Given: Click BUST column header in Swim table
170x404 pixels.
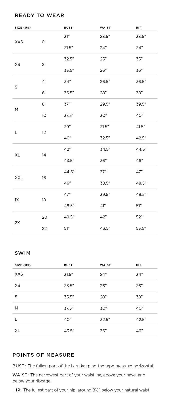Looking at the screenshot, I should click(68, 265).
